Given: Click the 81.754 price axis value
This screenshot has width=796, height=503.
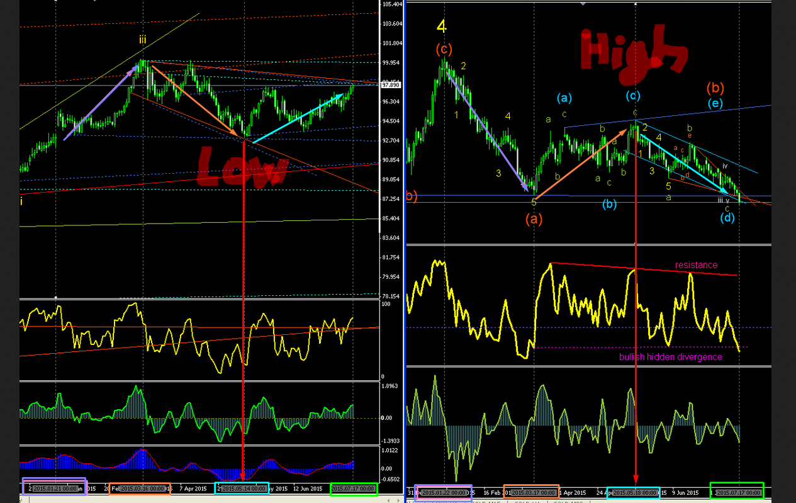Looking at the screenshot, I should point(392,257).
